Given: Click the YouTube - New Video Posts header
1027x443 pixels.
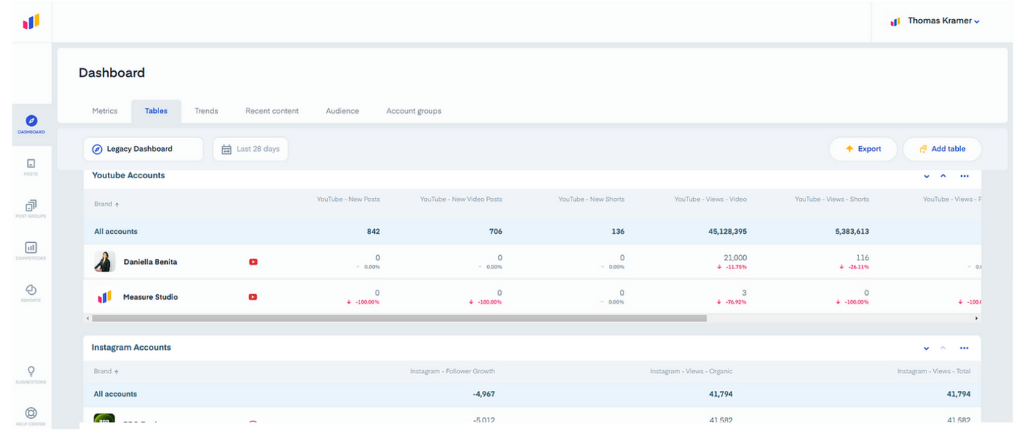Looking at the screenshot, I should pos(461,199).
